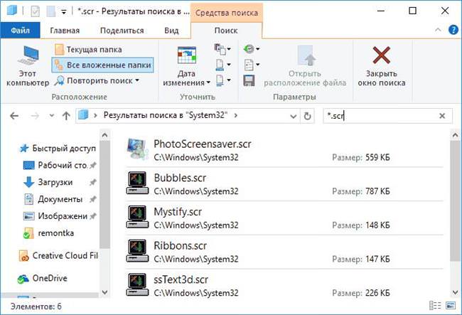Switch to the Поделиться tab
The height and width of the screenshot is (315, 462).
pyautogui.click(x=122, y=31)
